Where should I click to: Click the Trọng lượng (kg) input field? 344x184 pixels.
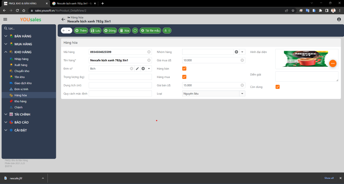coord(120,77)
